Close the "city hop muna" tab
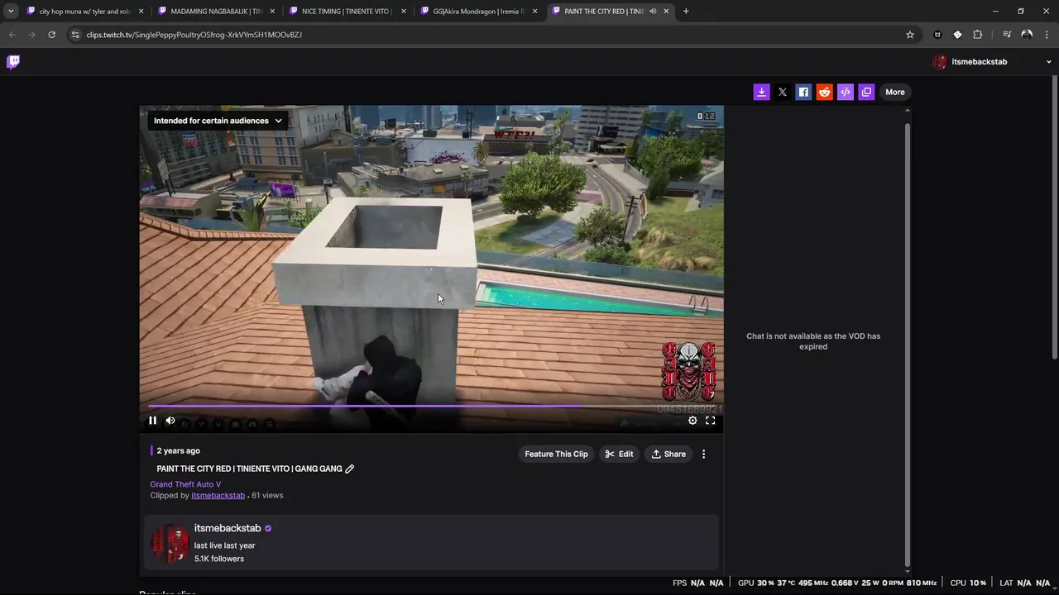The image size is (1059, 595). tap(141, 12)
